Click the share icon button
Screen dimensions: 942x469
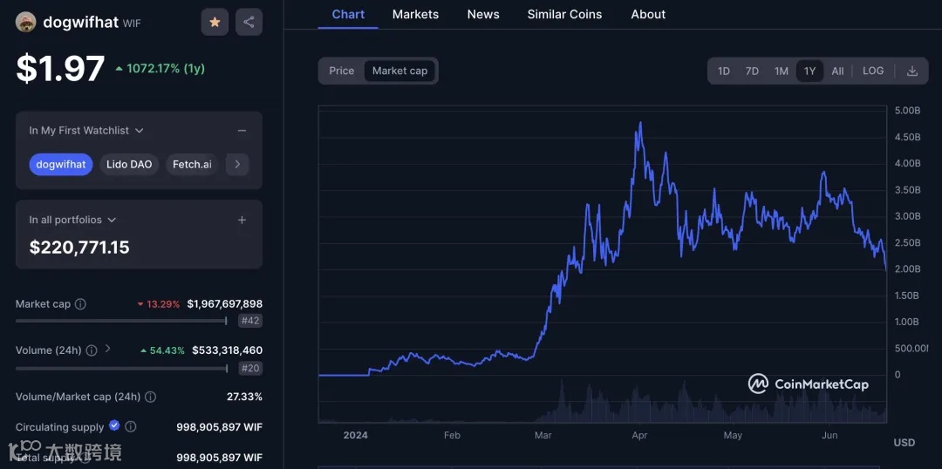(249, 22)
